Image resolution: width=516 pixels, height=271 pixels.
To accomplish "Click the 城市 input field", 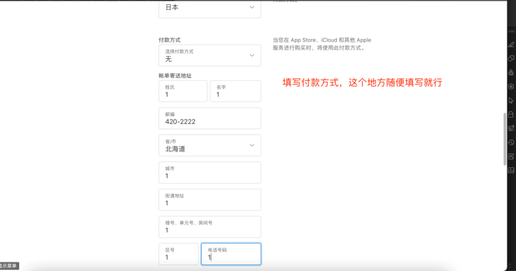I will [209, 172].
